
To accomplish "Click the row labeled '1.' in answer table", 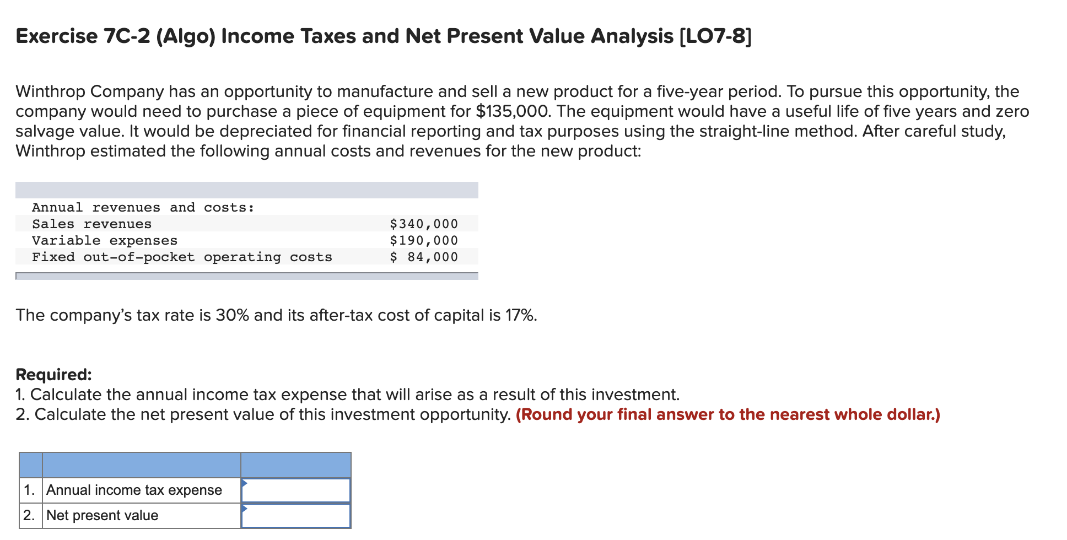I will (30, 489).
